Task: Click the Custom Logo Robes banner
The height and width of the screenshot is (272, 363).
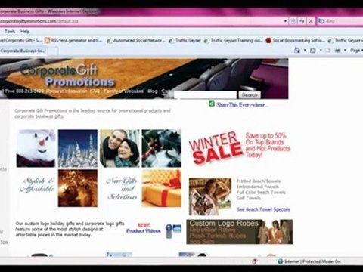Action: [240, 232]
